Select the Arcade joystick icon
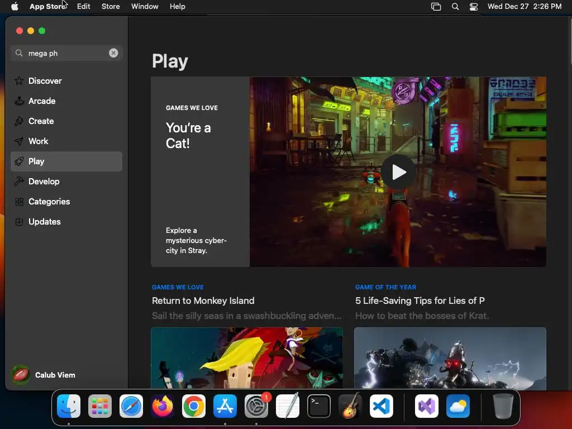The width and height of the screenshot is (572, 429). pyautogui.click(x=19, y=101)
